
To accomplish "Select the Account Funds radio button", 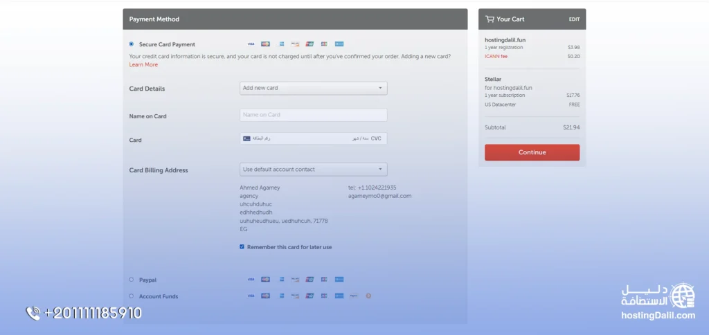I will click(132, 296).
